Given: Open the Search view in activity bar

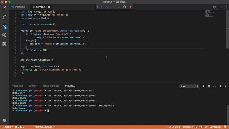Looking at the screenshot, I should (x=4, y=17).
